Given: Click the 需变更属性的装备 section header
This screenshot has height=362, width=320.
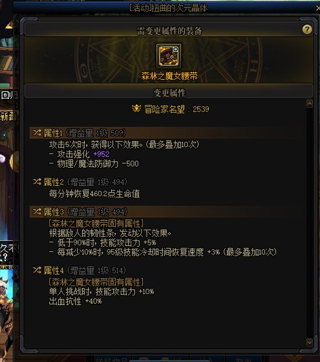Looking at the screenshot, I should click(169, 30).
